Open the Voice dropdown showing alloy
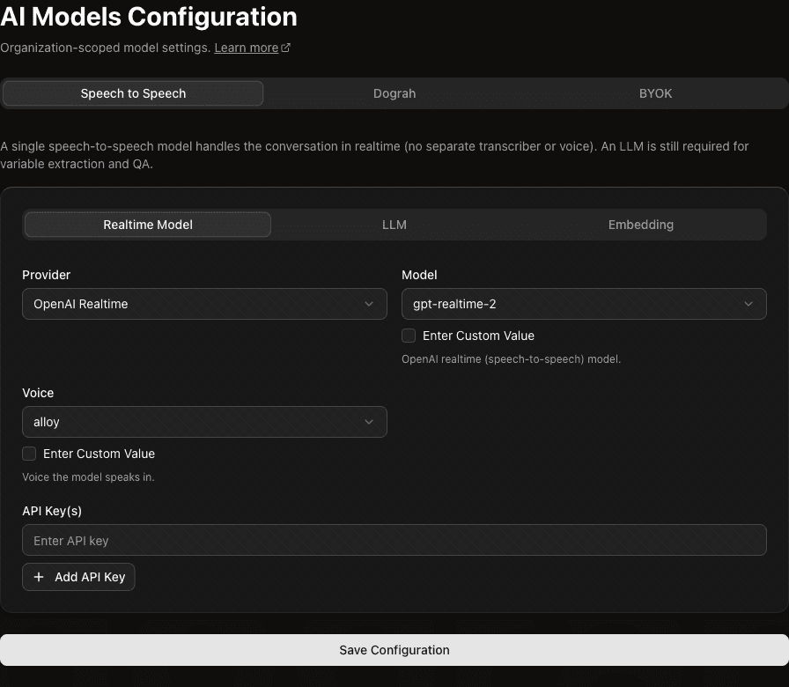The height and width of the screenshot is (687, 789). click(x=204, y=422)
